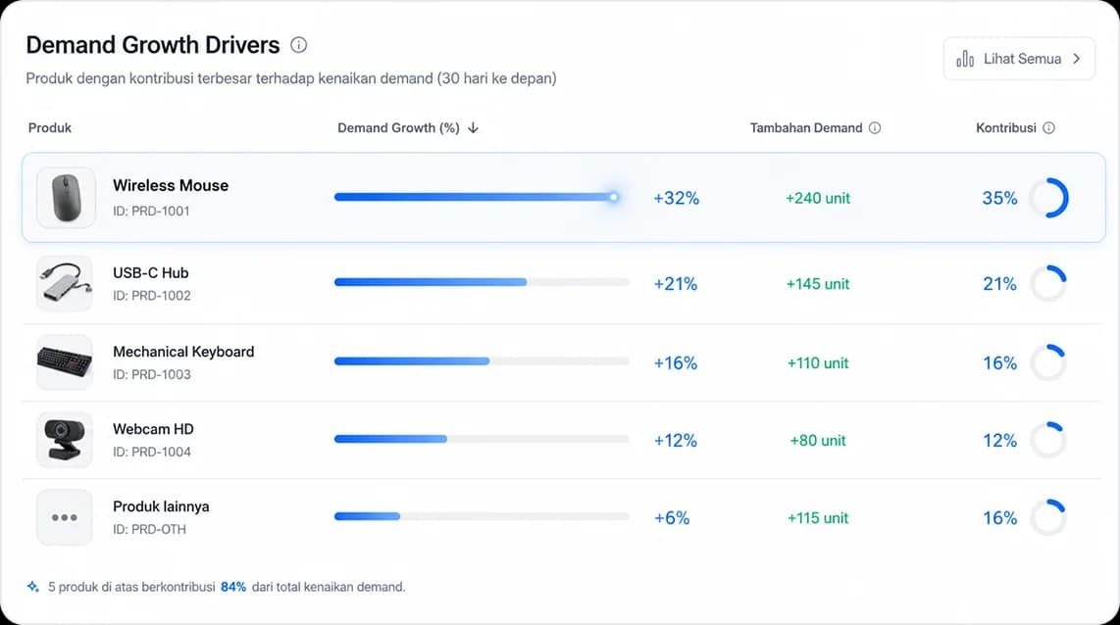The image size is (1120, 625).
Task: Open the Lihat Semua button
Action: pos(1019,59)
